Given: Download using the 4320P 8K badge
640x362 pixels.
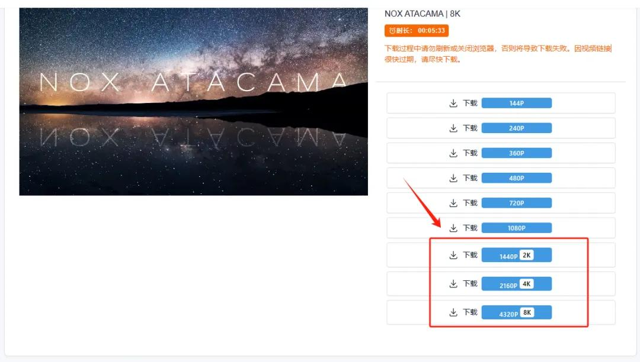Looking at the screenshot, I should pos(516,313).
